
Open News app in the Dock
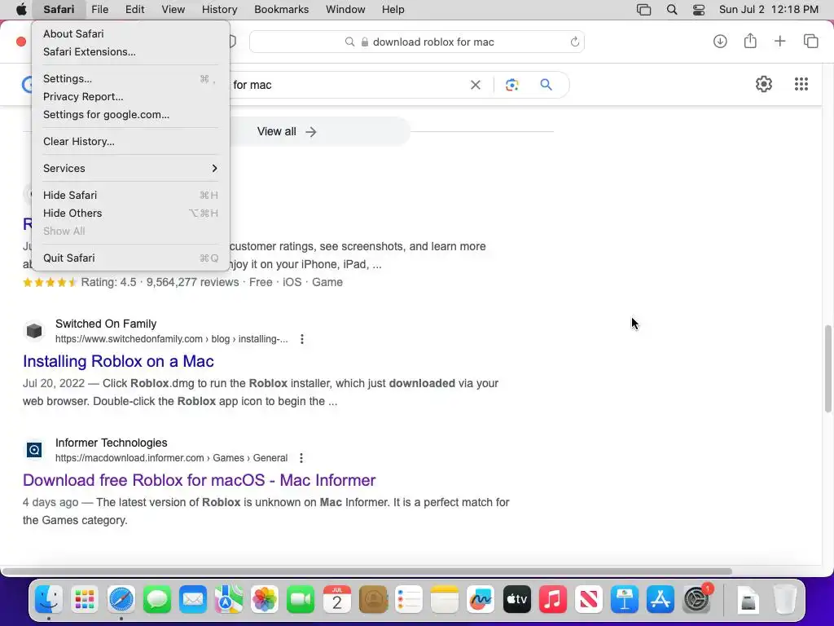pyautogui.click(x=589, y=599)
